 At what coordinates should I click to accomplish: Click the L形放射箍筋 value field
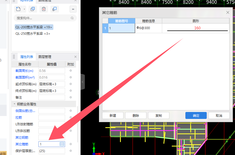tap(52, 124)
